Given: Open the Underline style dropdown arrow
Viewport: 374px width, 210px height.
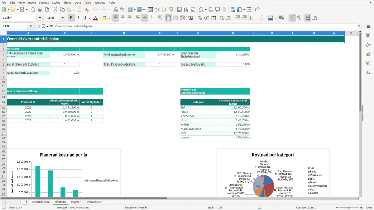Looking at the screenshot, I should pos(89,18).
